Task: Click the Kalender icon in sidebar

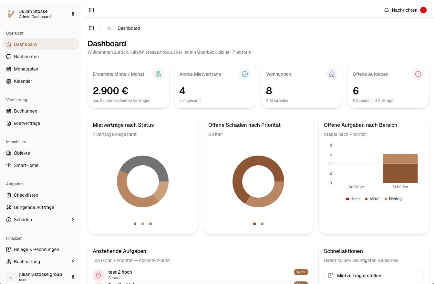Action: coord(9,81)
